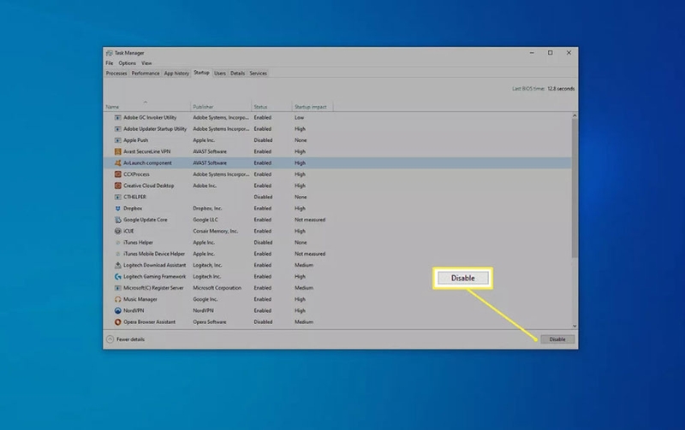
Task: Sort by the Name column header
Action: [147, 107]
